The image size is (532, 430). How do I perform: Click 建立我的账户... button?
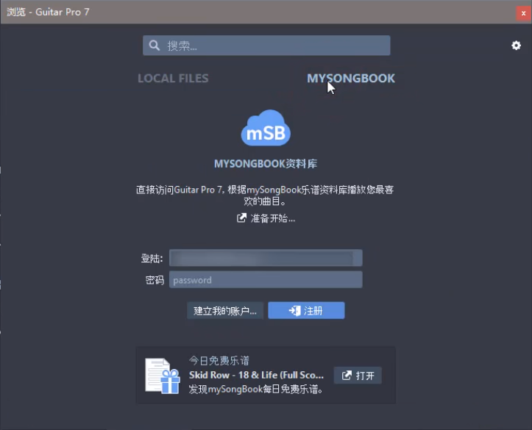225,311
